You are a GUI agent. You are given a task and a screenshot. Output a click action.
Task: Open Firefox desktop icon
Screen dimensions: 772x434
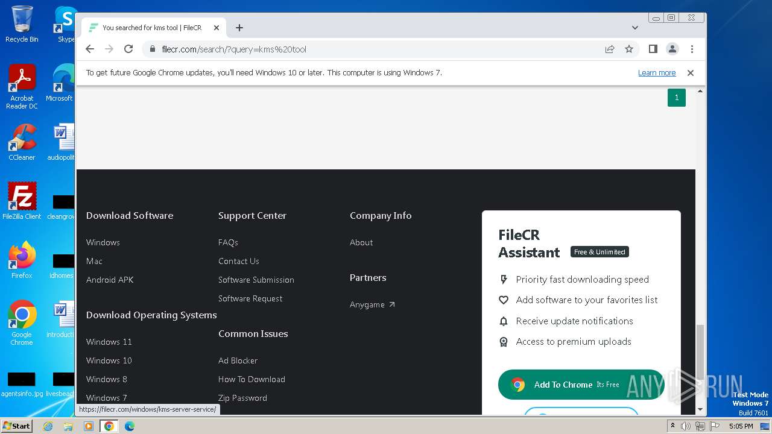coord(22,260)
